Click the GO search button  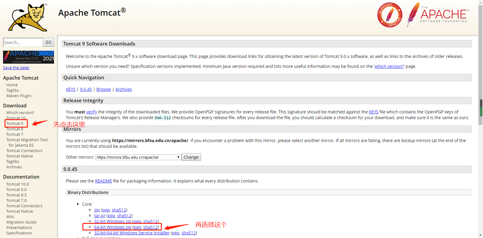click(48, 42)
